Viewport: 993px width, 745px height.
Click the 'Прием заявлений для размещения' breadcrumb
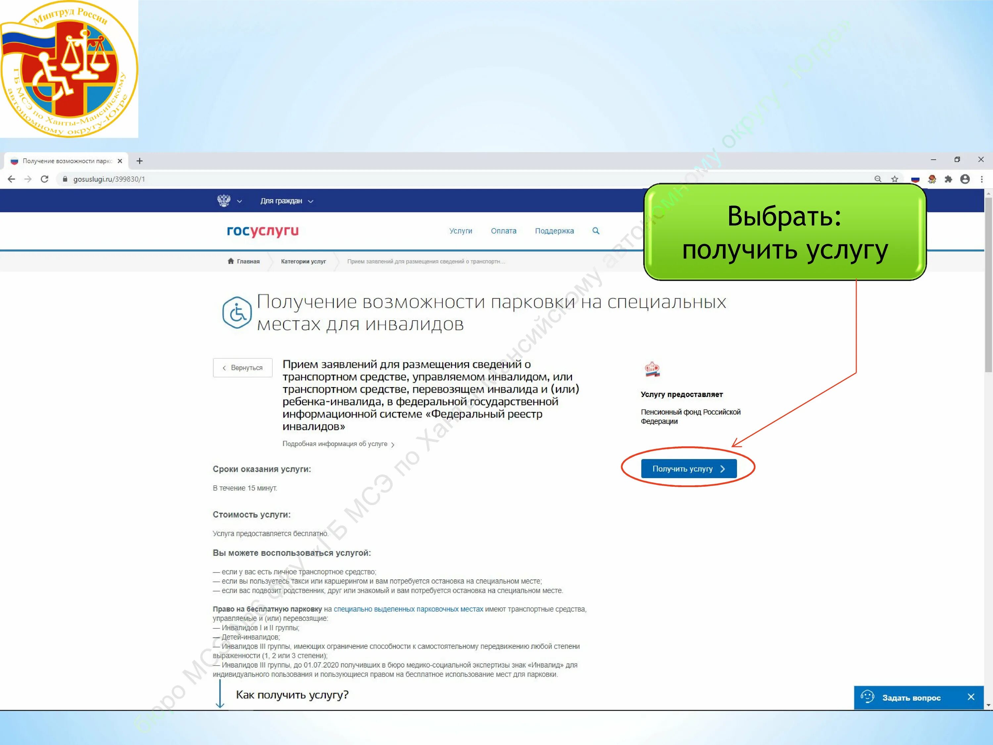426,261
